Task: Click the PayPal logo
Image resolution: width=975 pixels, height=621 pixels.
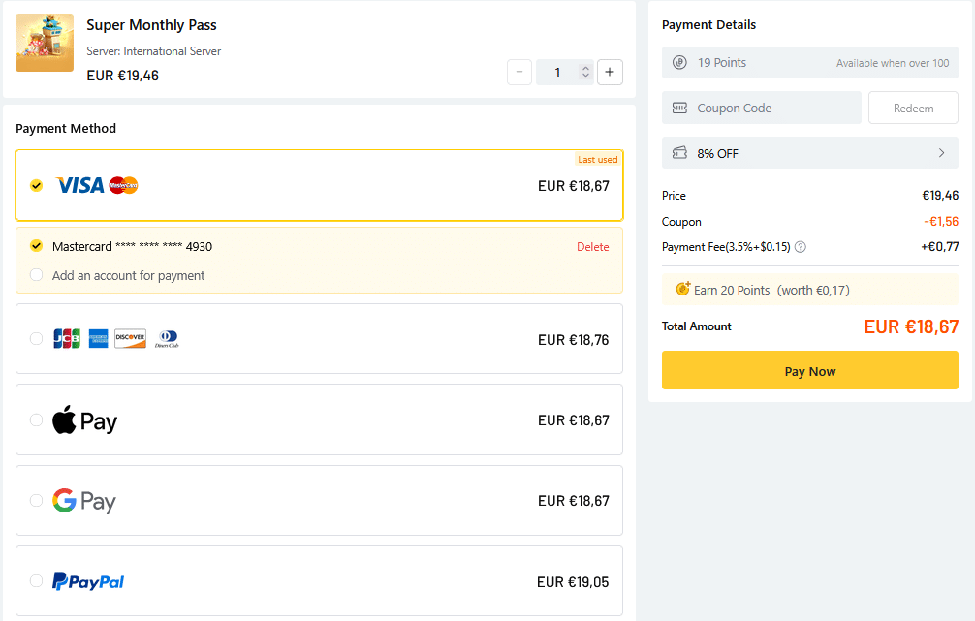Action: [88, 581]
